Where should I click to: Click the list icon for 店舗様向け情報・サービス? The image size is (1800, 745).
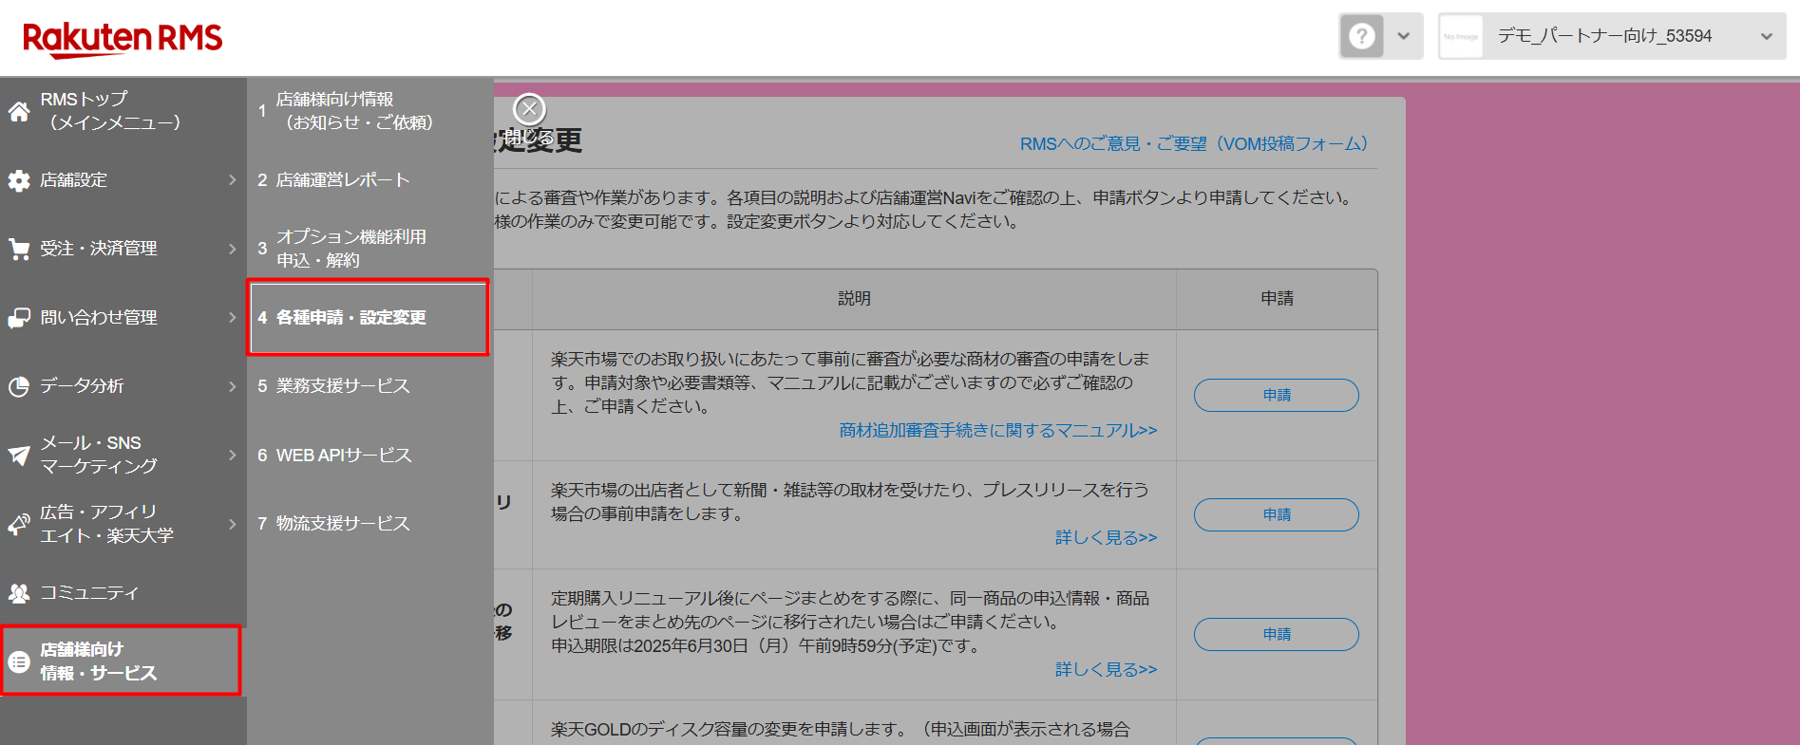[x=19, y=661]
